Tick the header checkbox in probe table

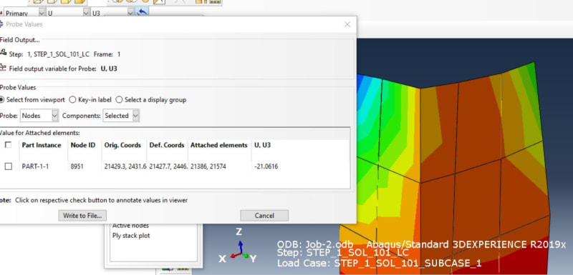(8, 145)
